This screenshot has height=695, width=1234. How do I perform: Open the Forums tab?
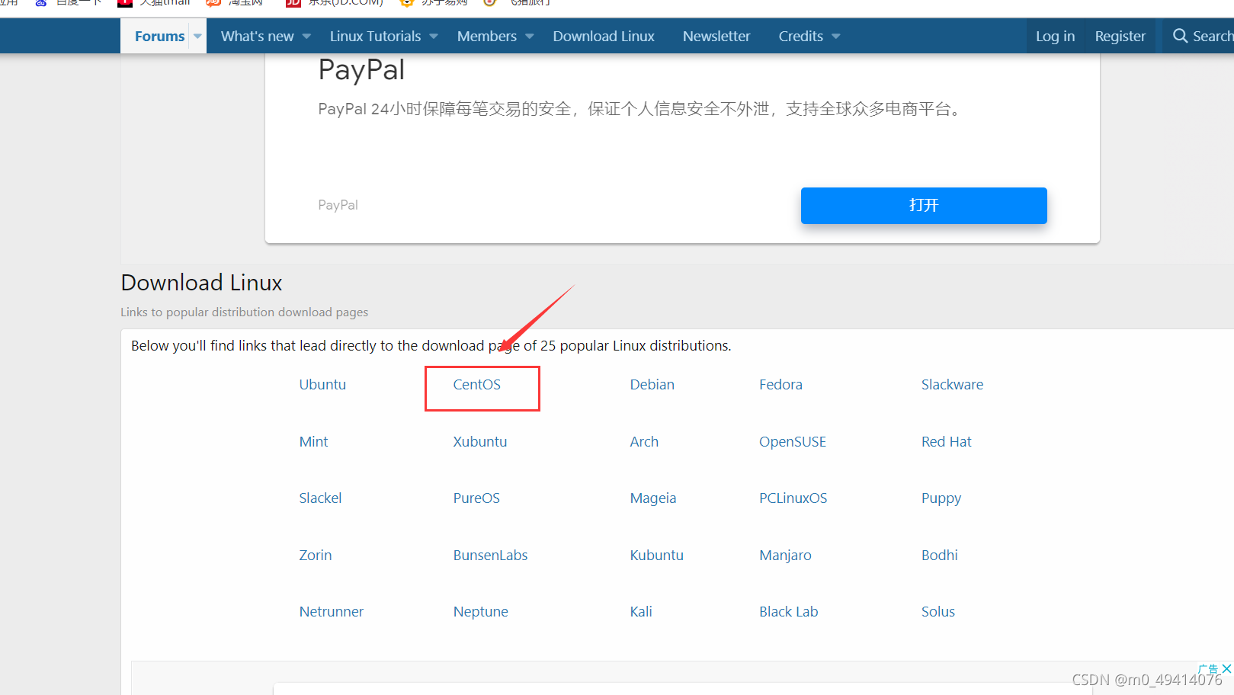159,36
